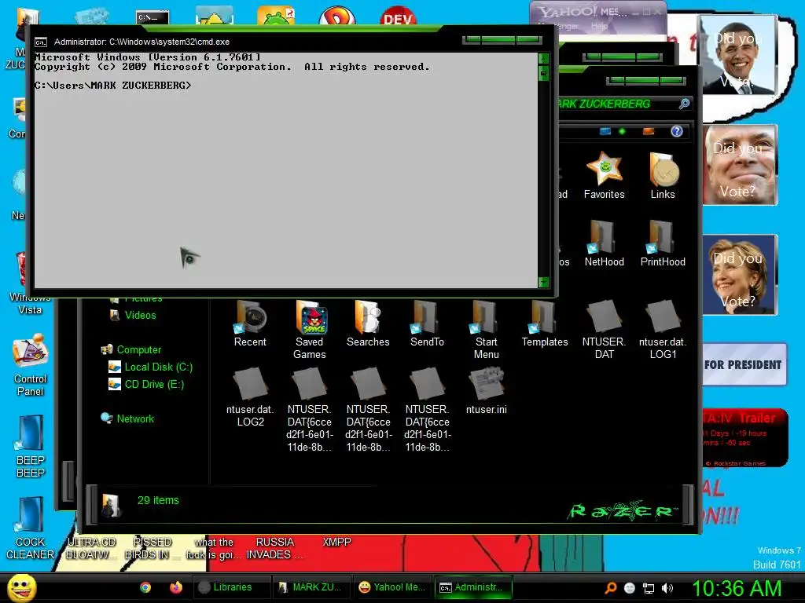Click inside the command prompt text area

[x=285, y=170]
